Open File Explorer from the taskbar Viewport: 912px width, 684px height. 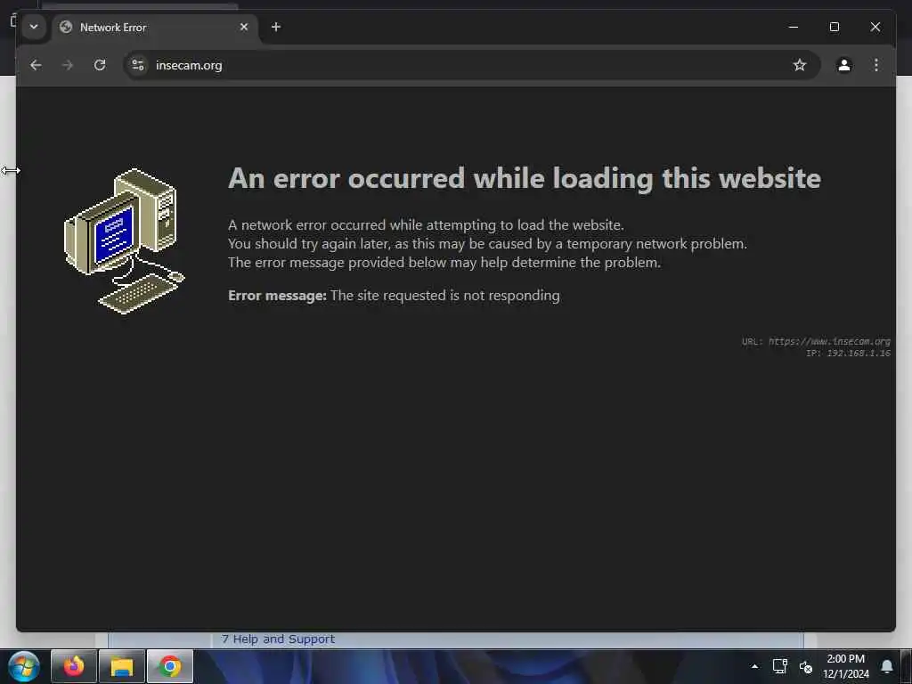tap(121, 666)
